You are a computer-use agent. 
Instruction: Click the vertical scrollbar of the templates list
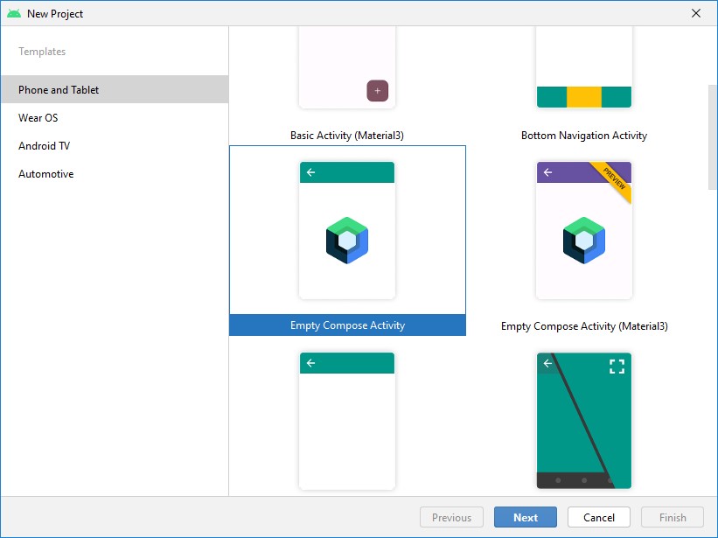pyautogui.click(x=712, y=131)
